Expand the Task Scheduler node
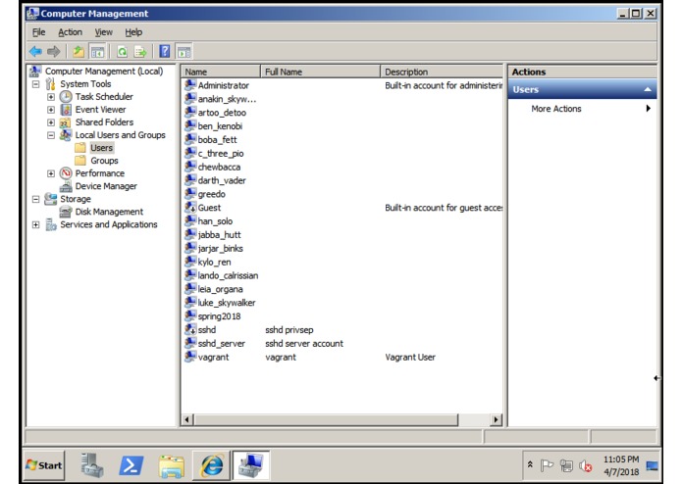Image resolution: width=682 pixels, height=484 pixels. (51, 97)
